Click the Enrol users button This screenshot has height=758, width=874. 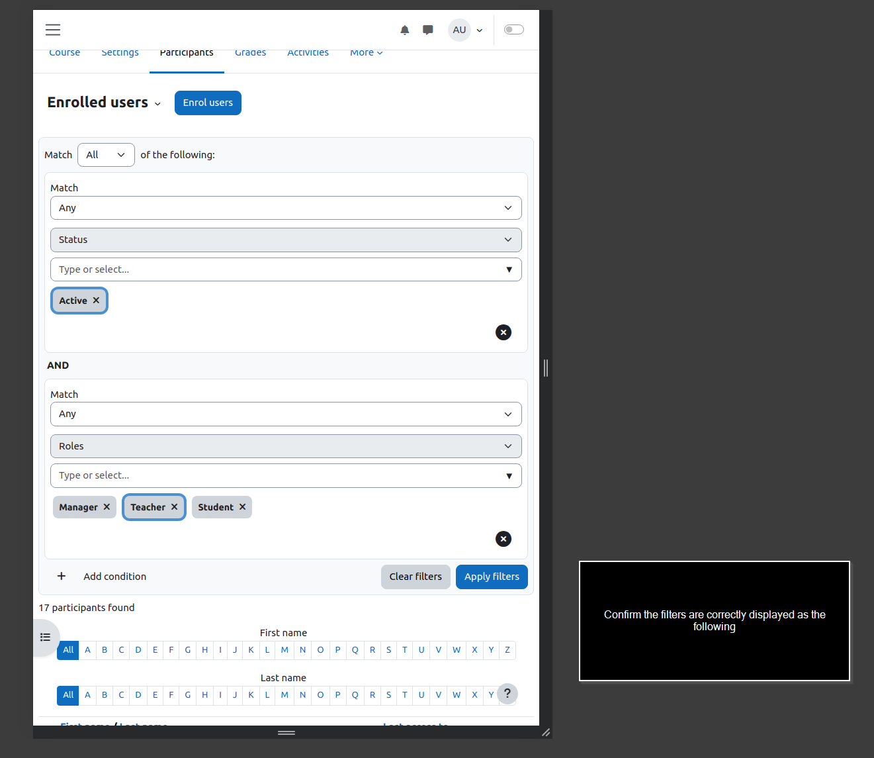208,103
